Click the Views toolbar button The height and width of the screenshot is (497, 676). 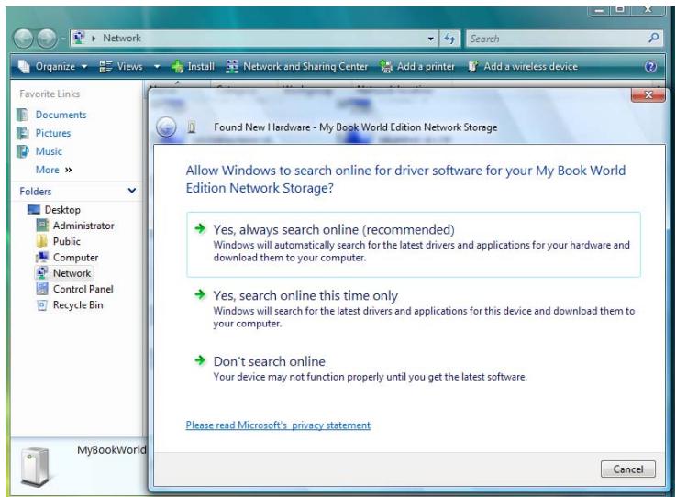121,66
